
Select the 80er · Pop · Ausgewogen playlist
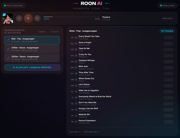[32, 40]
